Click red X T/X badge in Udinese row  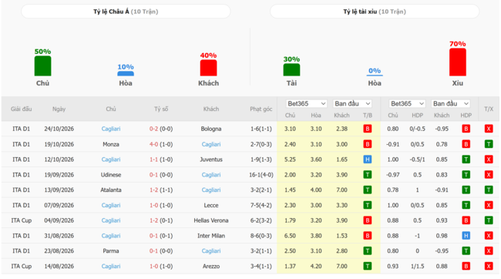click(x=489, y=175)
